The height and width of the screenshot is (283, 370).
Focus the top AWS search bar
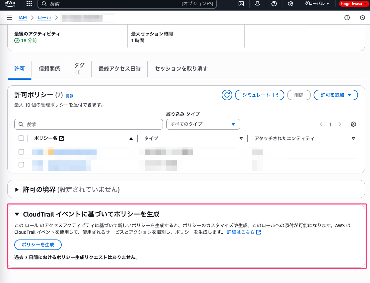click(x=127, y=4)
